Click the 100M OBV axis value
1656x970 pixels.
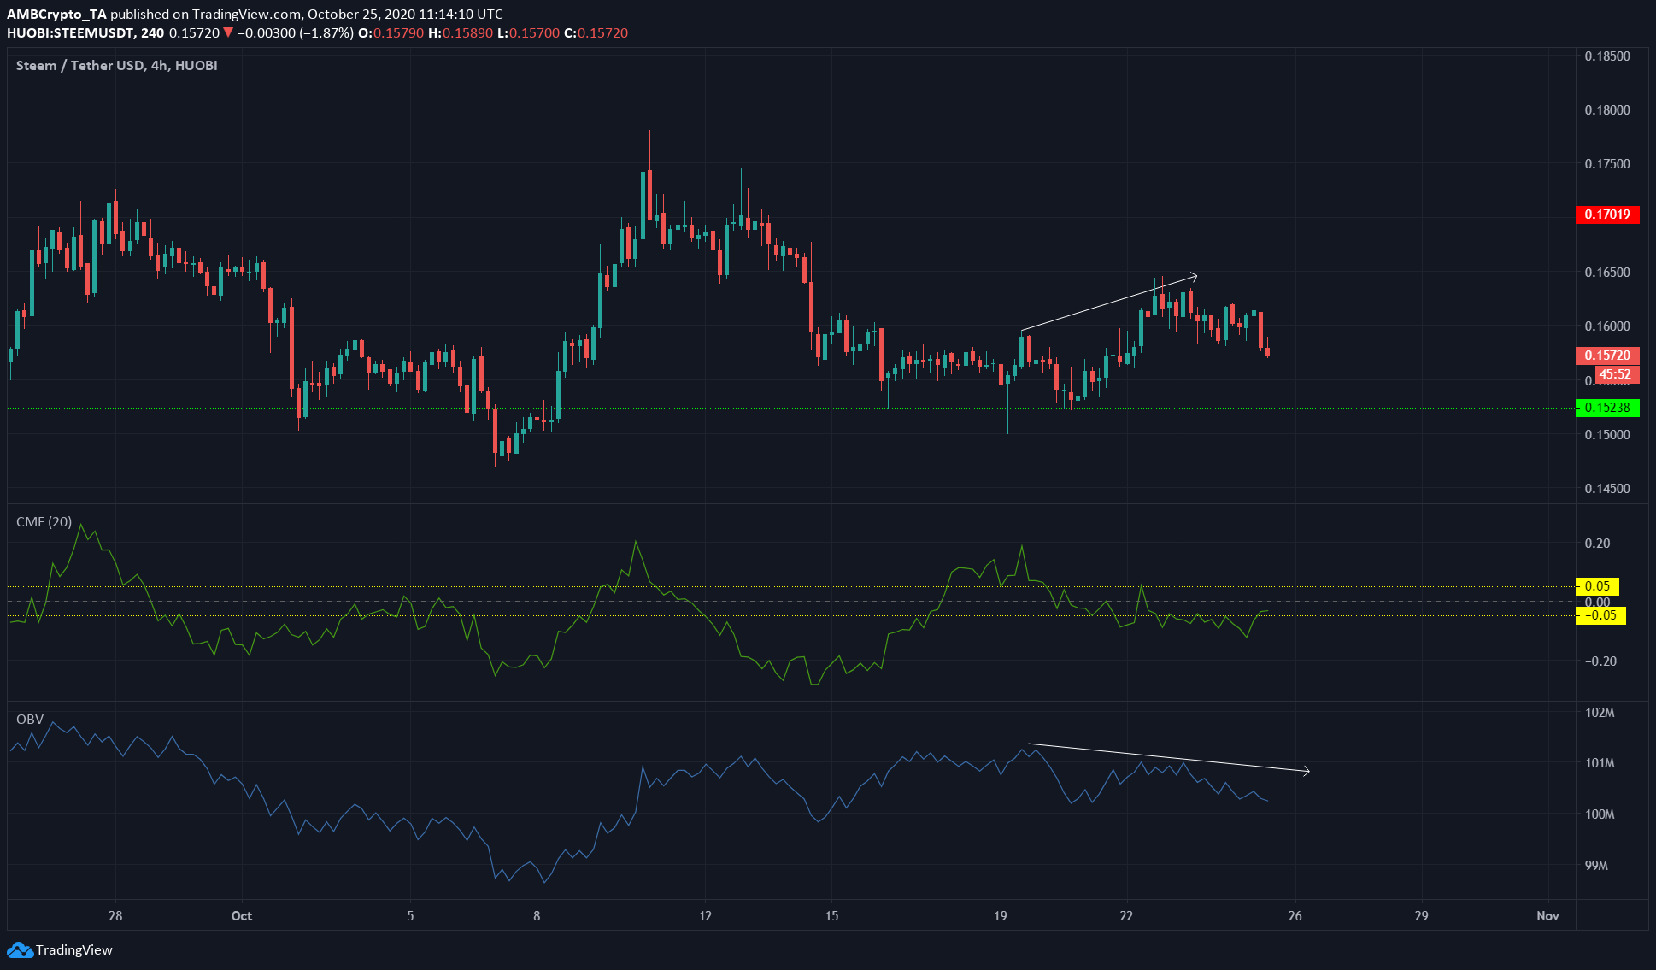[1600, 814]
